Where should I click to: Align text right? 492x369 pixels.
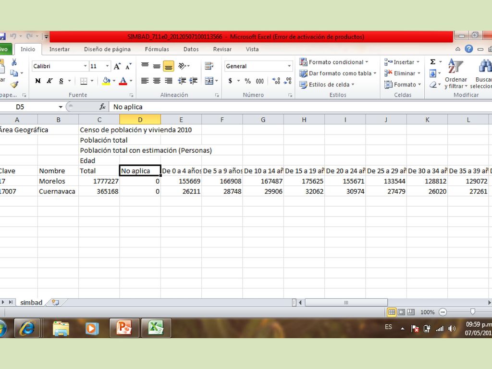(x=169, y=81)
